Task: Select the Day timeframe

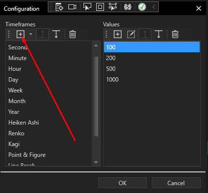Action: click(49, 80)
